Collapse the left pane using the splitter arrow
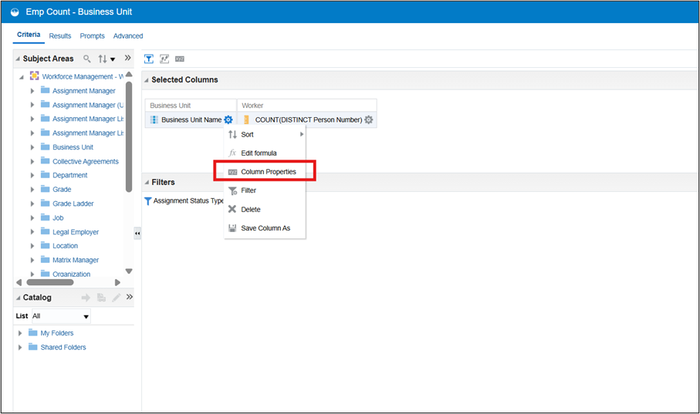Viewport: 700px width, 414px height. click(137, 233)
